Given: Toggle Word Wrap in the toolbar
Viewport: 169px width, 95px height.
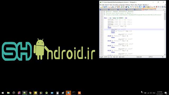Looking at the screenshot, I should point(139,7).
